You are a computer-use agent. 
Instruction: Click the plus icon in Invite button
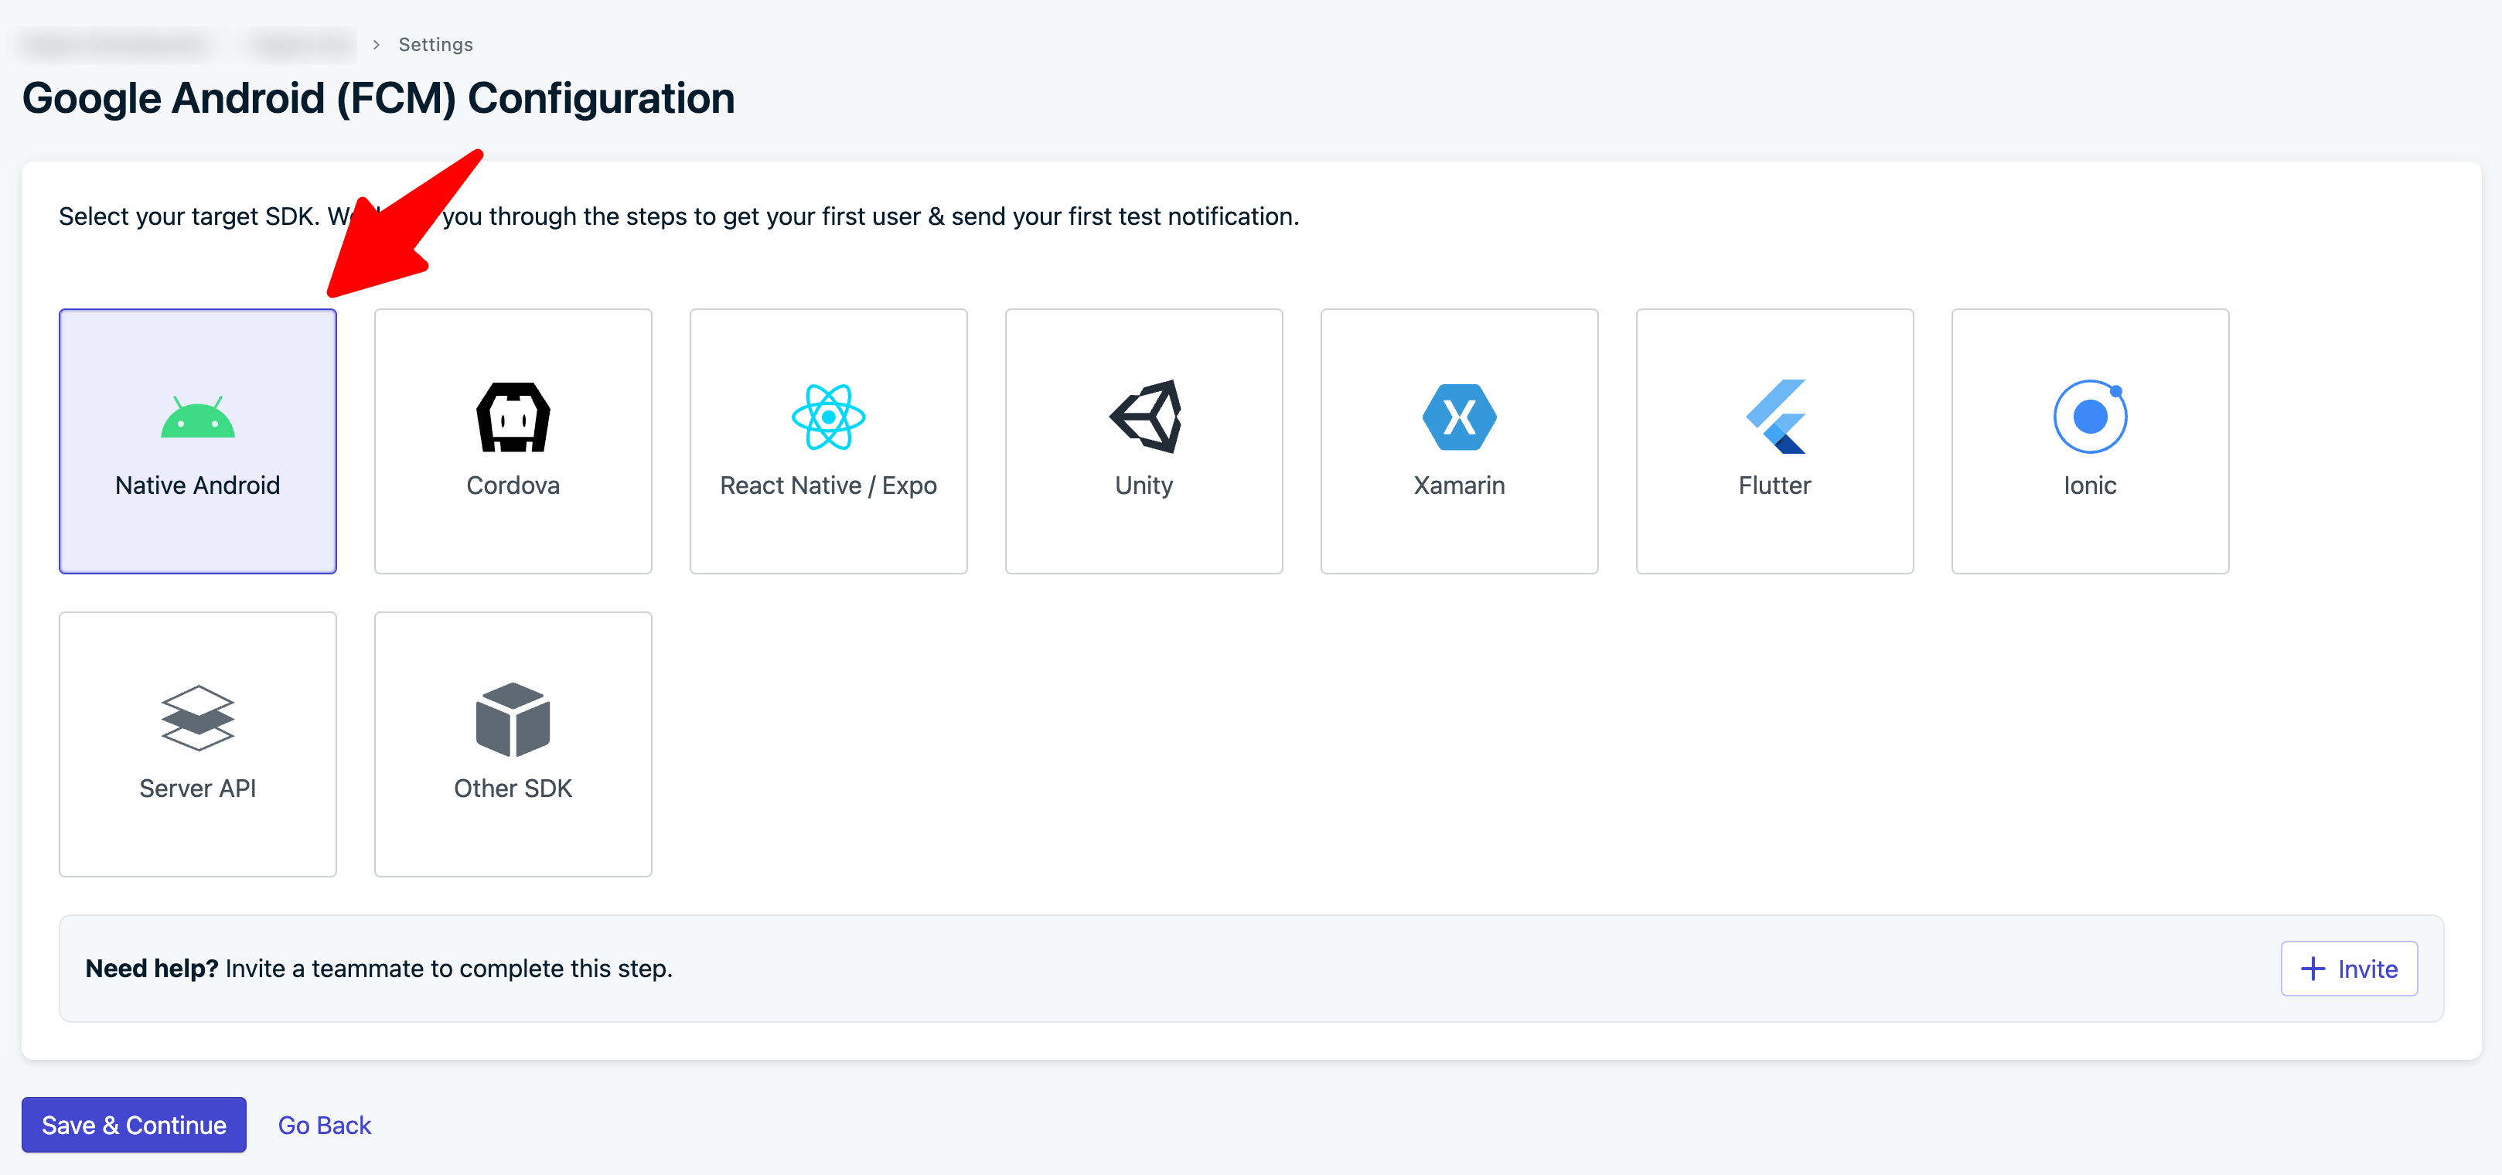point(2313,969)
